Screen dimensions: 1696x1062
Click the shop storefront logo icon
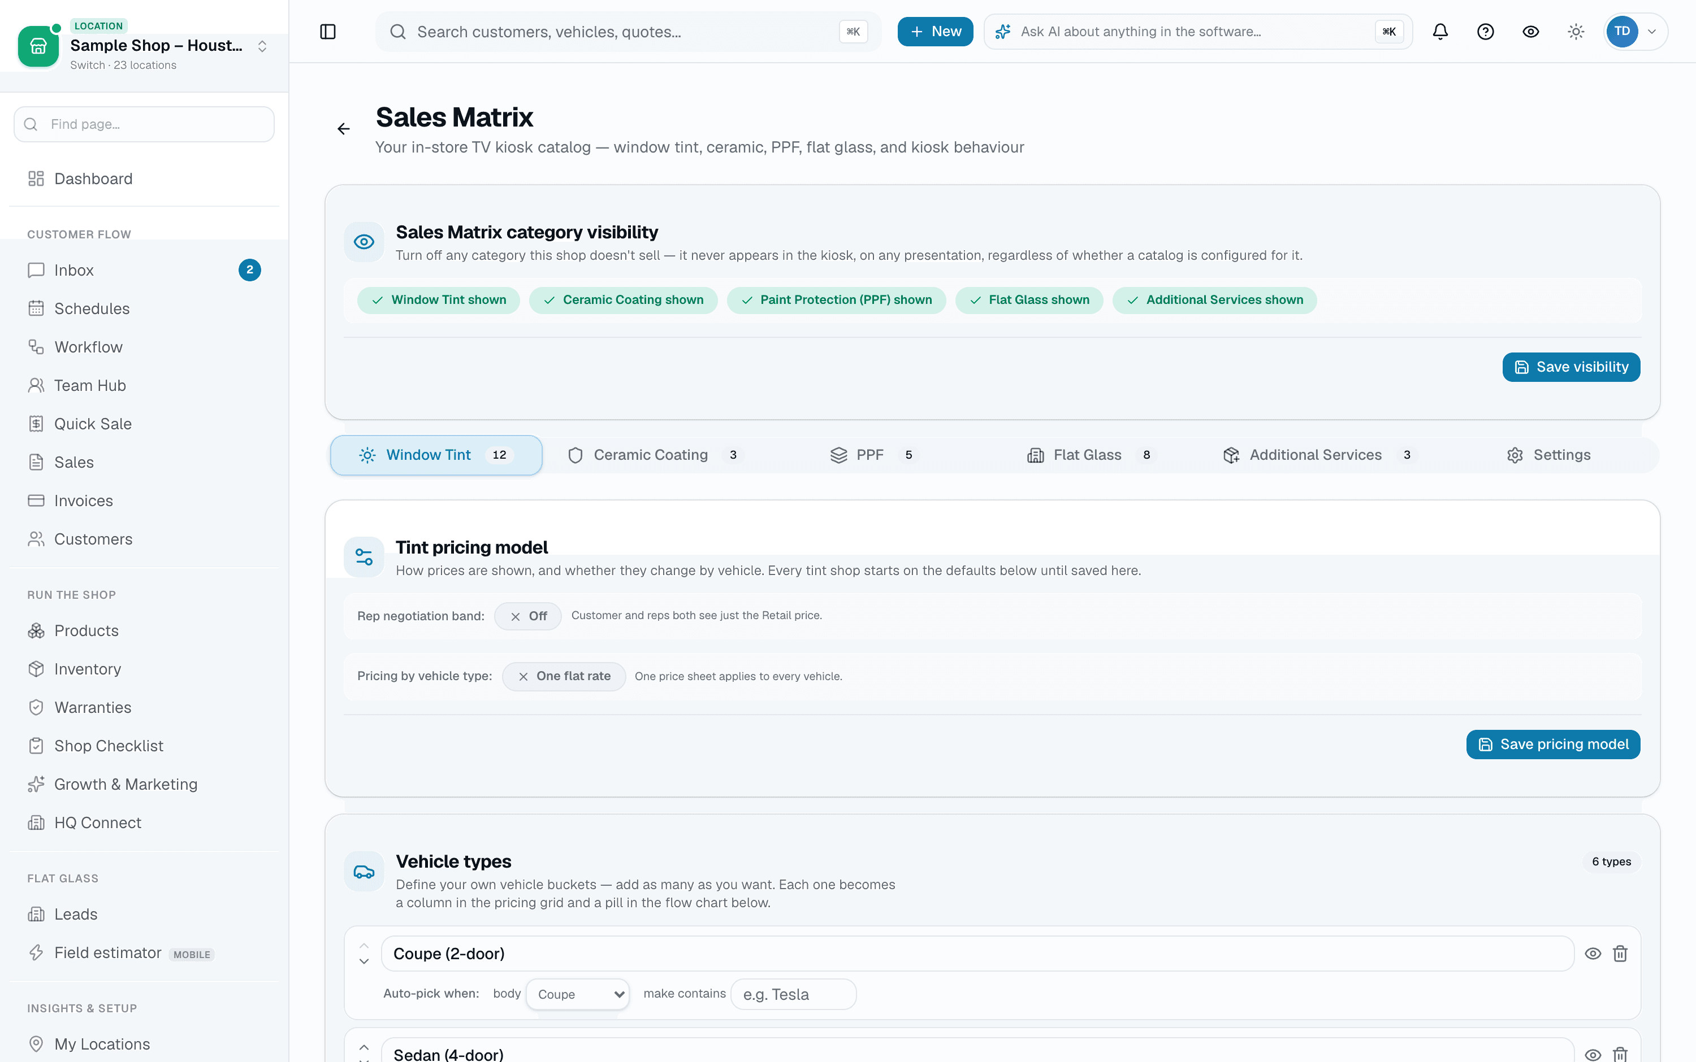click(38, 46)
